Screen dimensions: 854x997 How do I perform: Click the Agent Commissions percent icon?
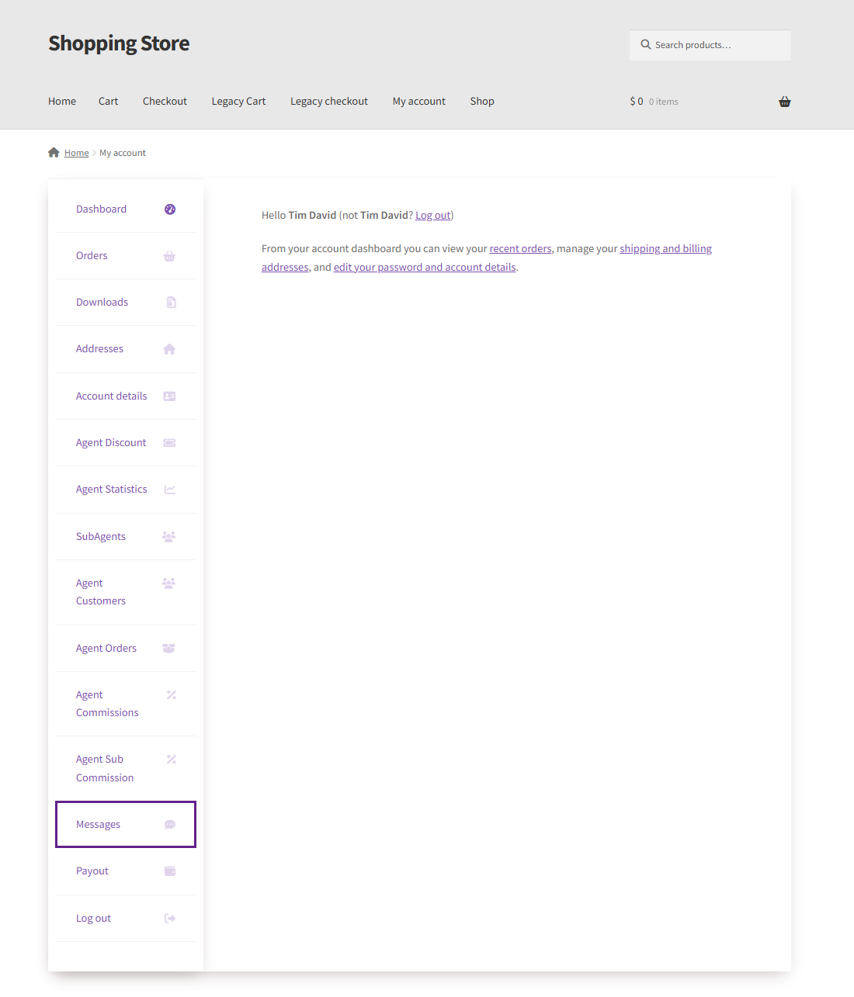(x=172, y=695)
